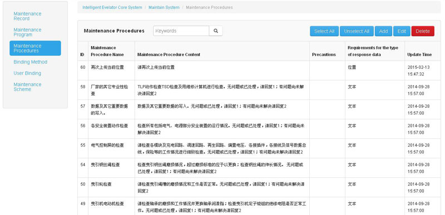The height and width of the screenshot is (215, 445).
Task: Focus the Keywords search field
Action: pos(181,31)
